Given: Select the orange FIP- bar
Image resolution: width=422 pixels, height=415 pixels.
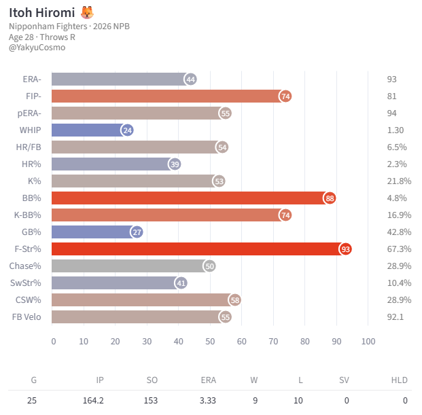Looking at the screenshot, I should [169, 96].
